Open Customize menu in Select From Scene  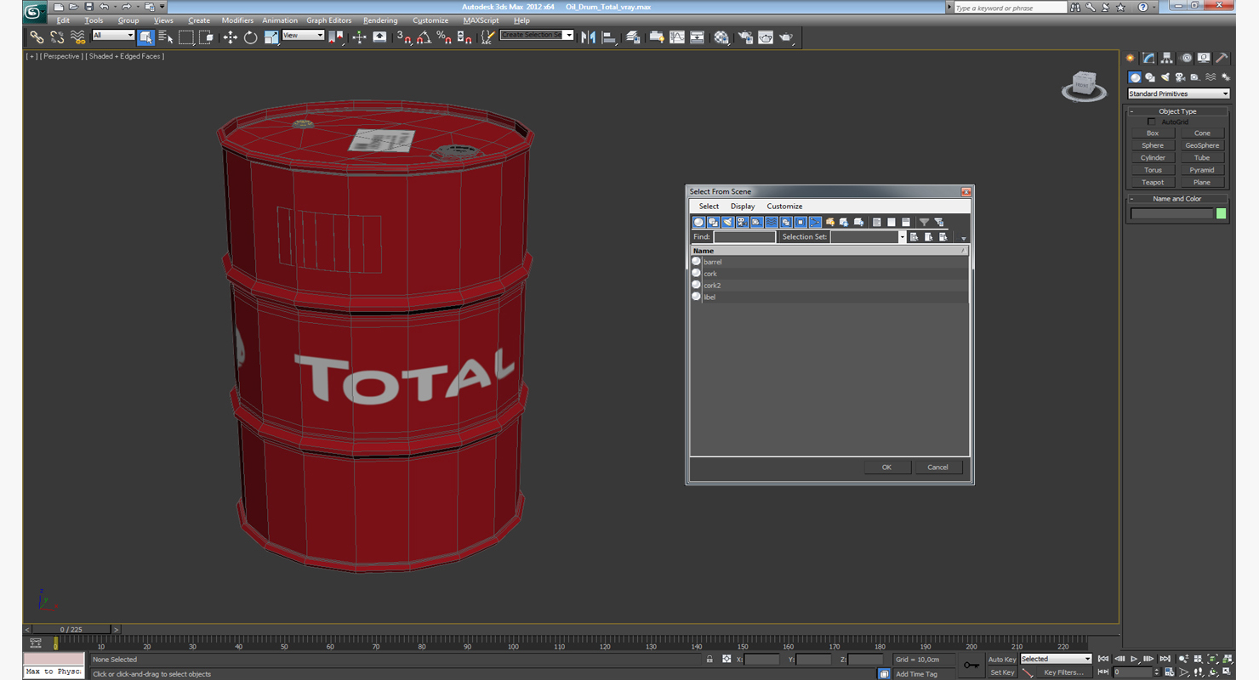click(x=784, y=207)
